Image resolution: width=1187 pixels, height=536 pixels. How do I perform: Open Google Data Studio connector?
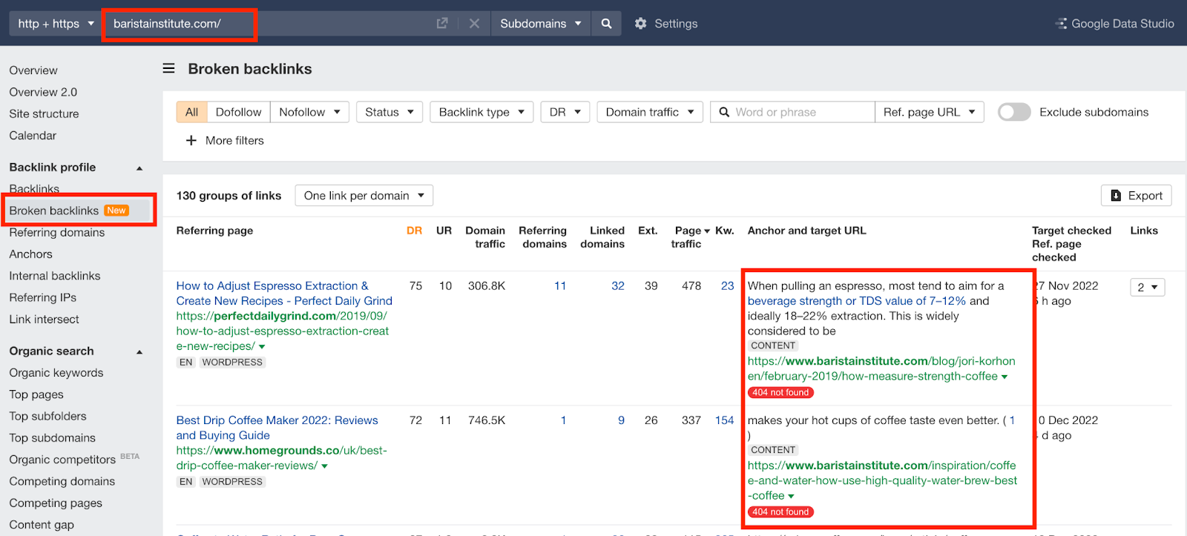coord(1114,24)
